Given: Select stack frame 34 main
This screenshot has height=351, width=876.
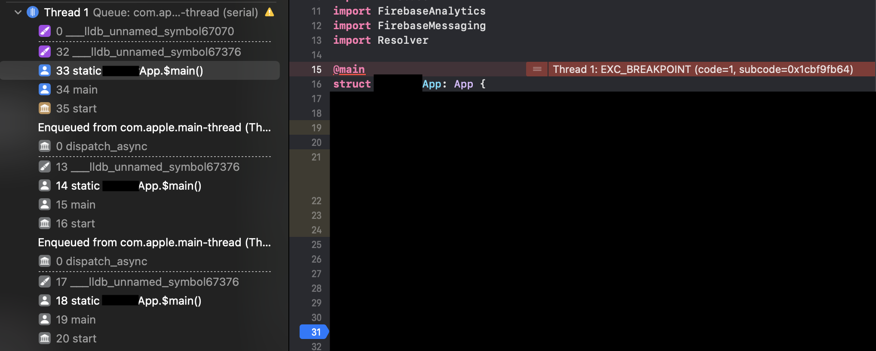Looking at the screenshot, I should 77,90.
